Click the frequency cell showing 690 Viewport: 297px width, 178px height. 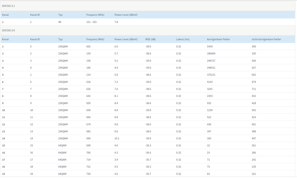[x=88, y=138]
